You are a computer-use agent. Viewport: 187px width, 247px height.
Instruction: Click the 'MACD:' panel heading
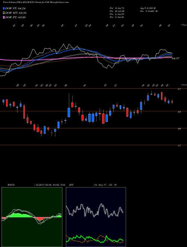click(x=11, y=185)
